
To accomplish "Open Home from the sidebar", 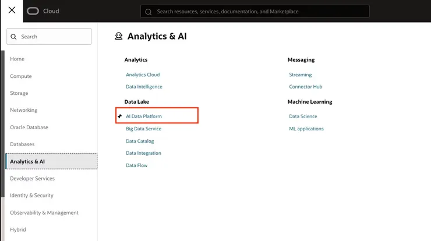I will click(x=17, y=59).
